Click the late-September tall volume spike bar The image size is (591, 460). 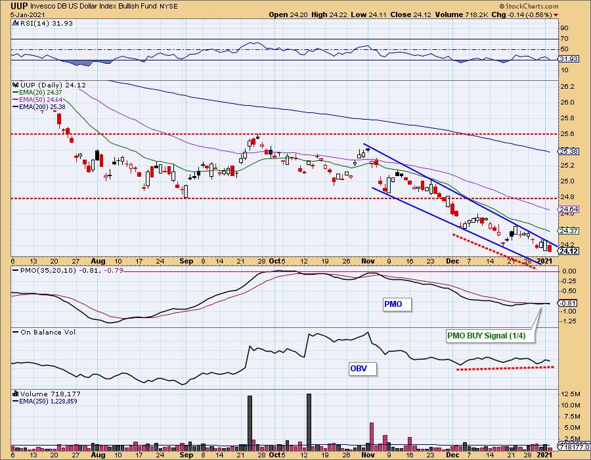click(250, 423)
